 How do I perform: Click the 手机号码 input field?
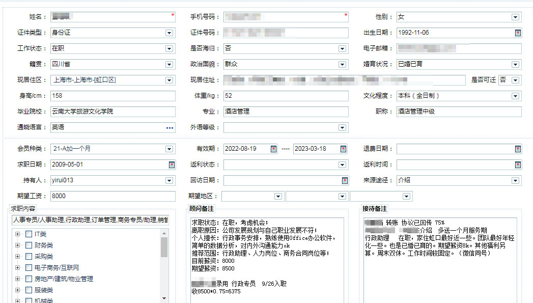286,17
